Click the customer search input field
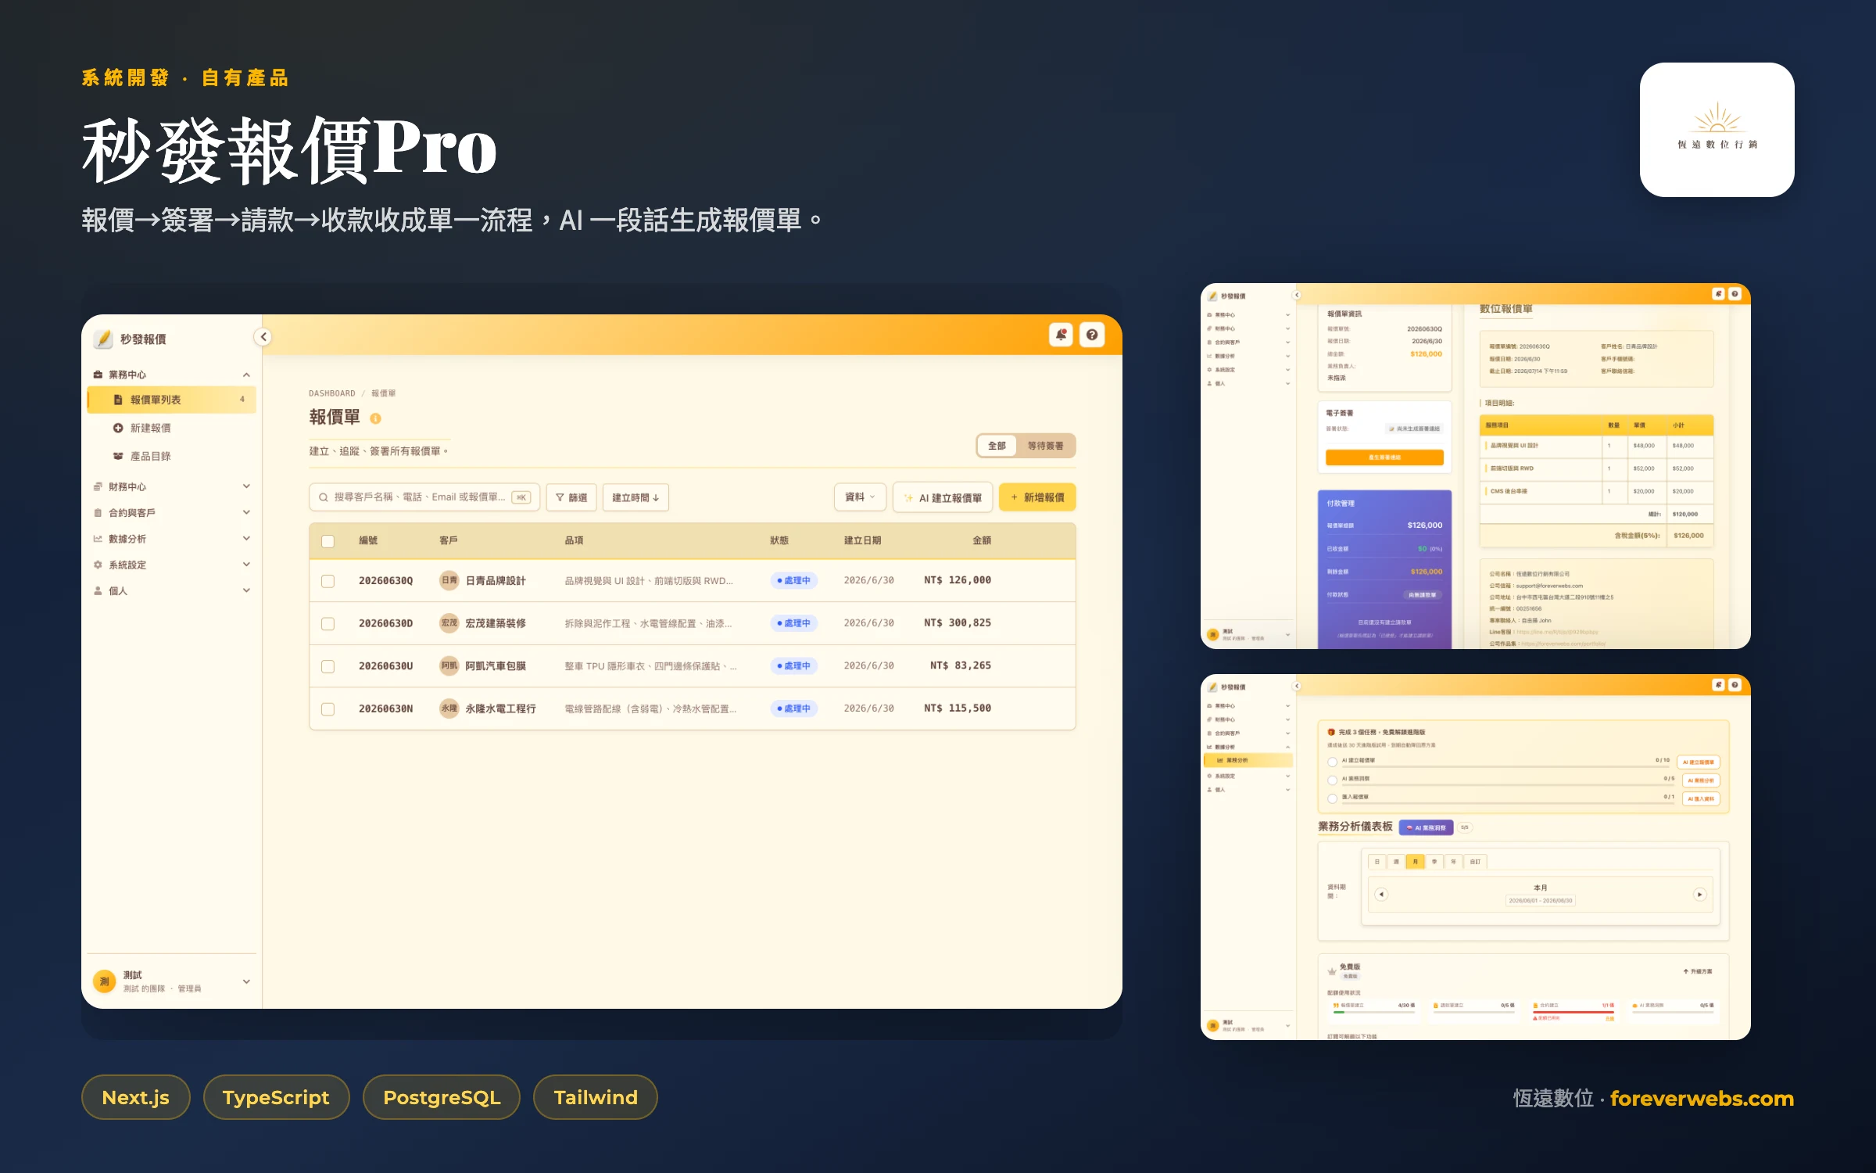This screenshot has width=1876, height=1173. 424,497
